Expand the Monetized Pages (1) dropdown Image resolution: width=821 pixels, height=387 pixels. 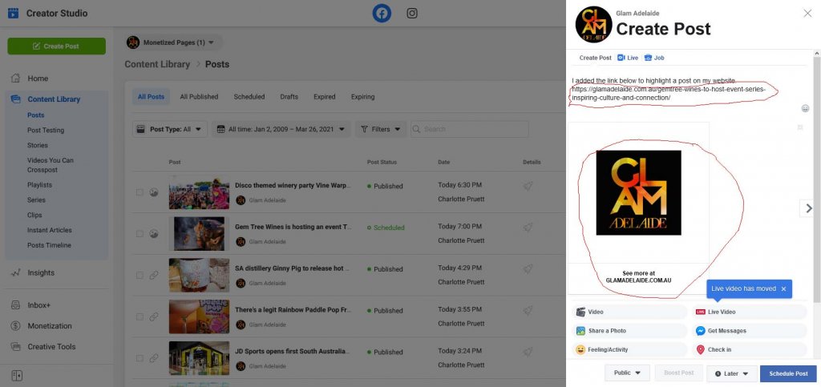(174, 42)
